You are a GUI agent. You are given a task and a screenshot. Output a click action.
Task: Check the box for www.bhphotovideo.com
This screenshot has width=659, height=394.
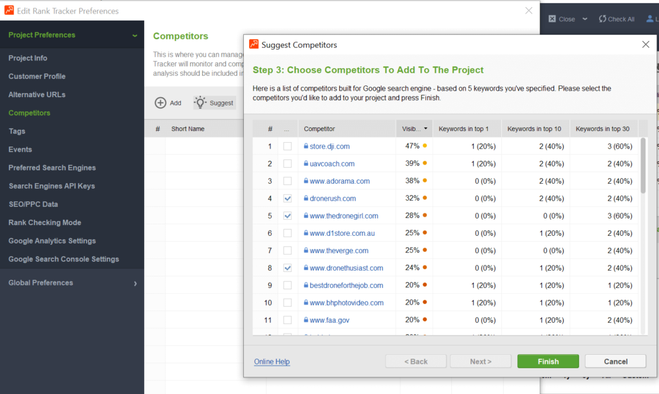[x=288, y=303]
